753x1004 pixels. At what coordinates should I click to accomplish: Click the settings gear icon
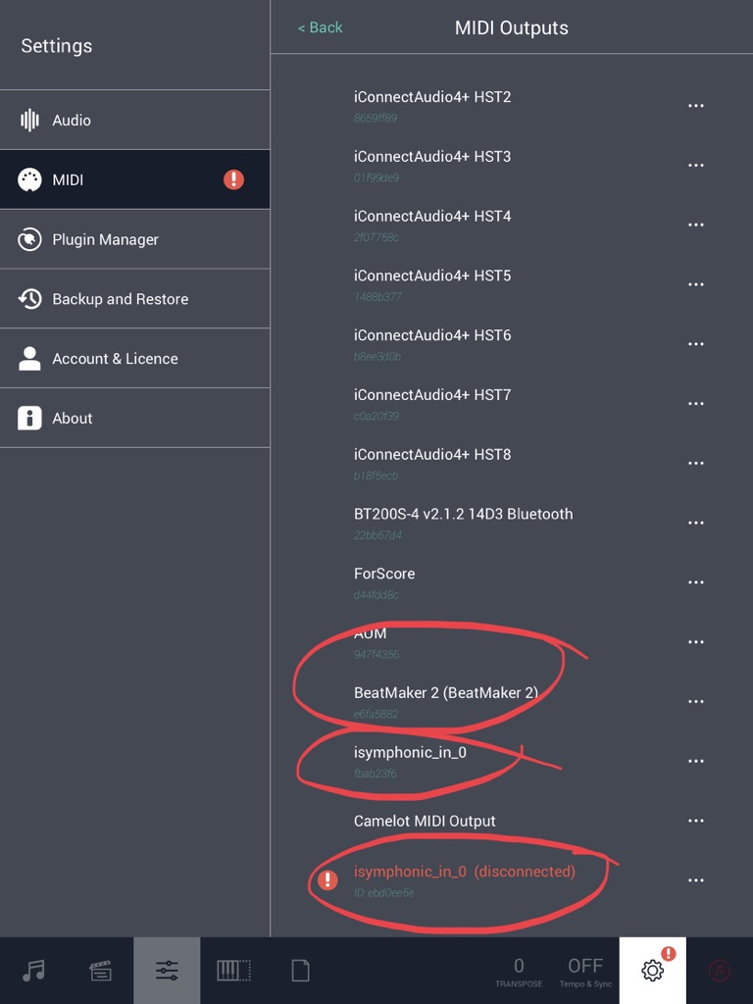coord(653,971)
